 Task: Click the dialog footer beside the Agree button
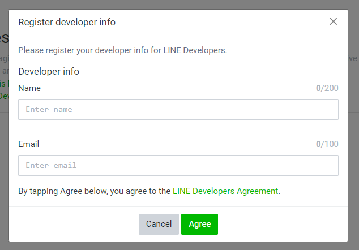tap(283, 224)
